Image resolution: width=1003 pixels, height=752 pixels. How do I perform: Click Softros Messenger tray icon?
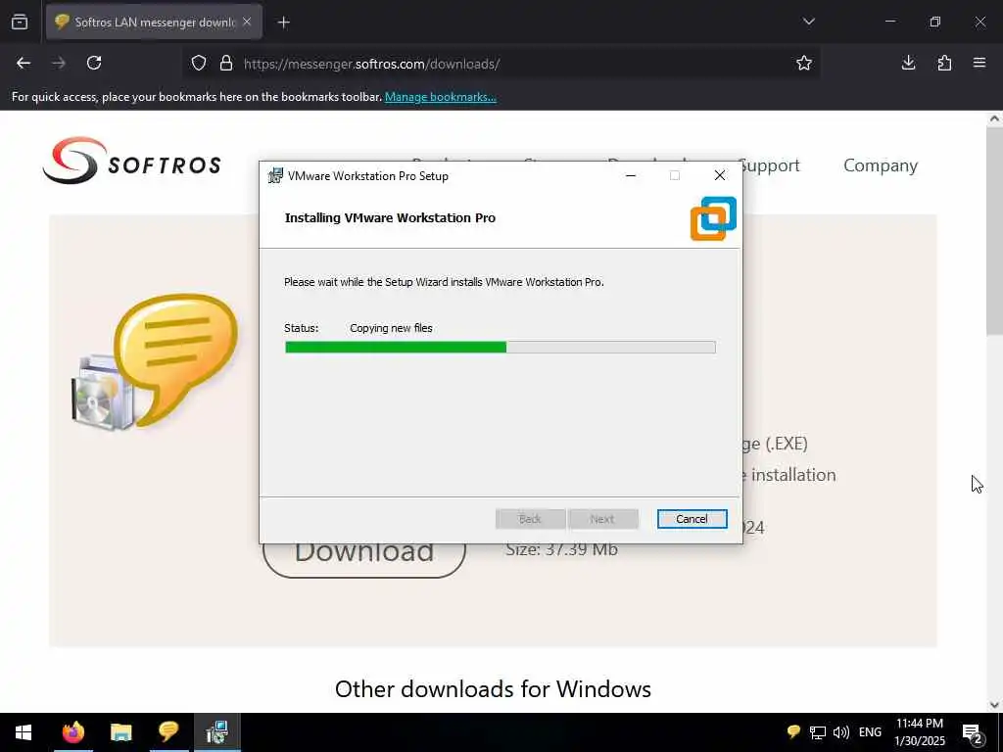pos(793,732)
